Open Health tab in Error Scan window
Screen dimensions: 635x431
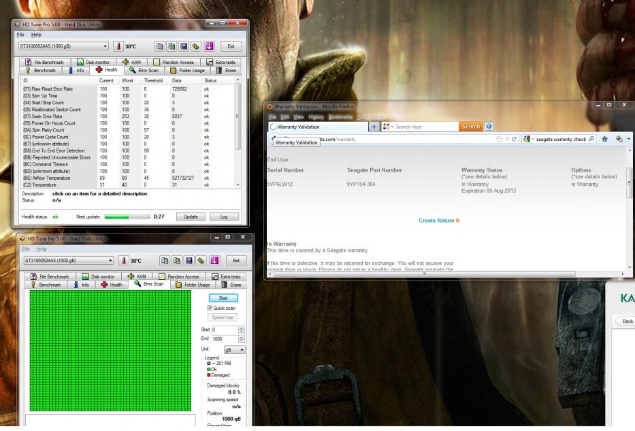112,285
